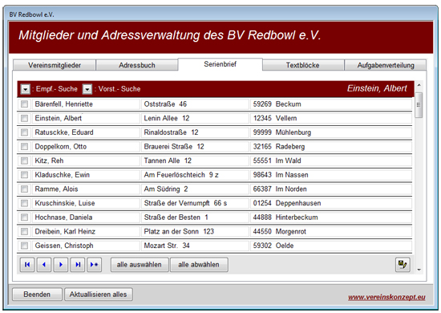Open the Adressbuch tab
Screen dimensions: 441x313
(137, 65)
